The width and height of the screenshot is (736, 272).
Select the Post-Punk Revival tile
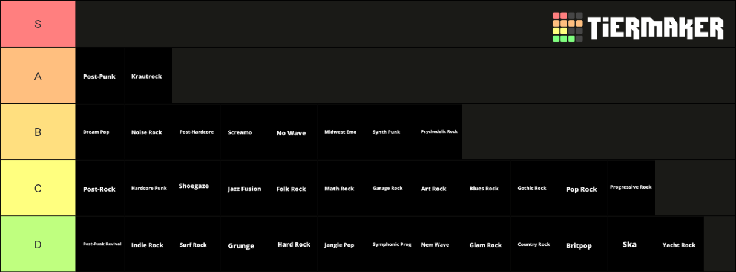coord(102,245)
